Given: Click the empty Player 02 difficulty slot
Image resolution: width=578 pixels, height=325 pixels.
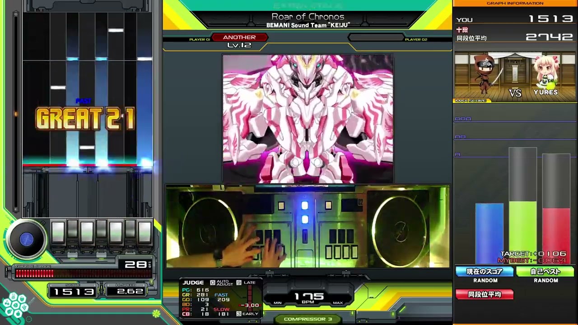Looking at the screenshot, I should [376, 37].
